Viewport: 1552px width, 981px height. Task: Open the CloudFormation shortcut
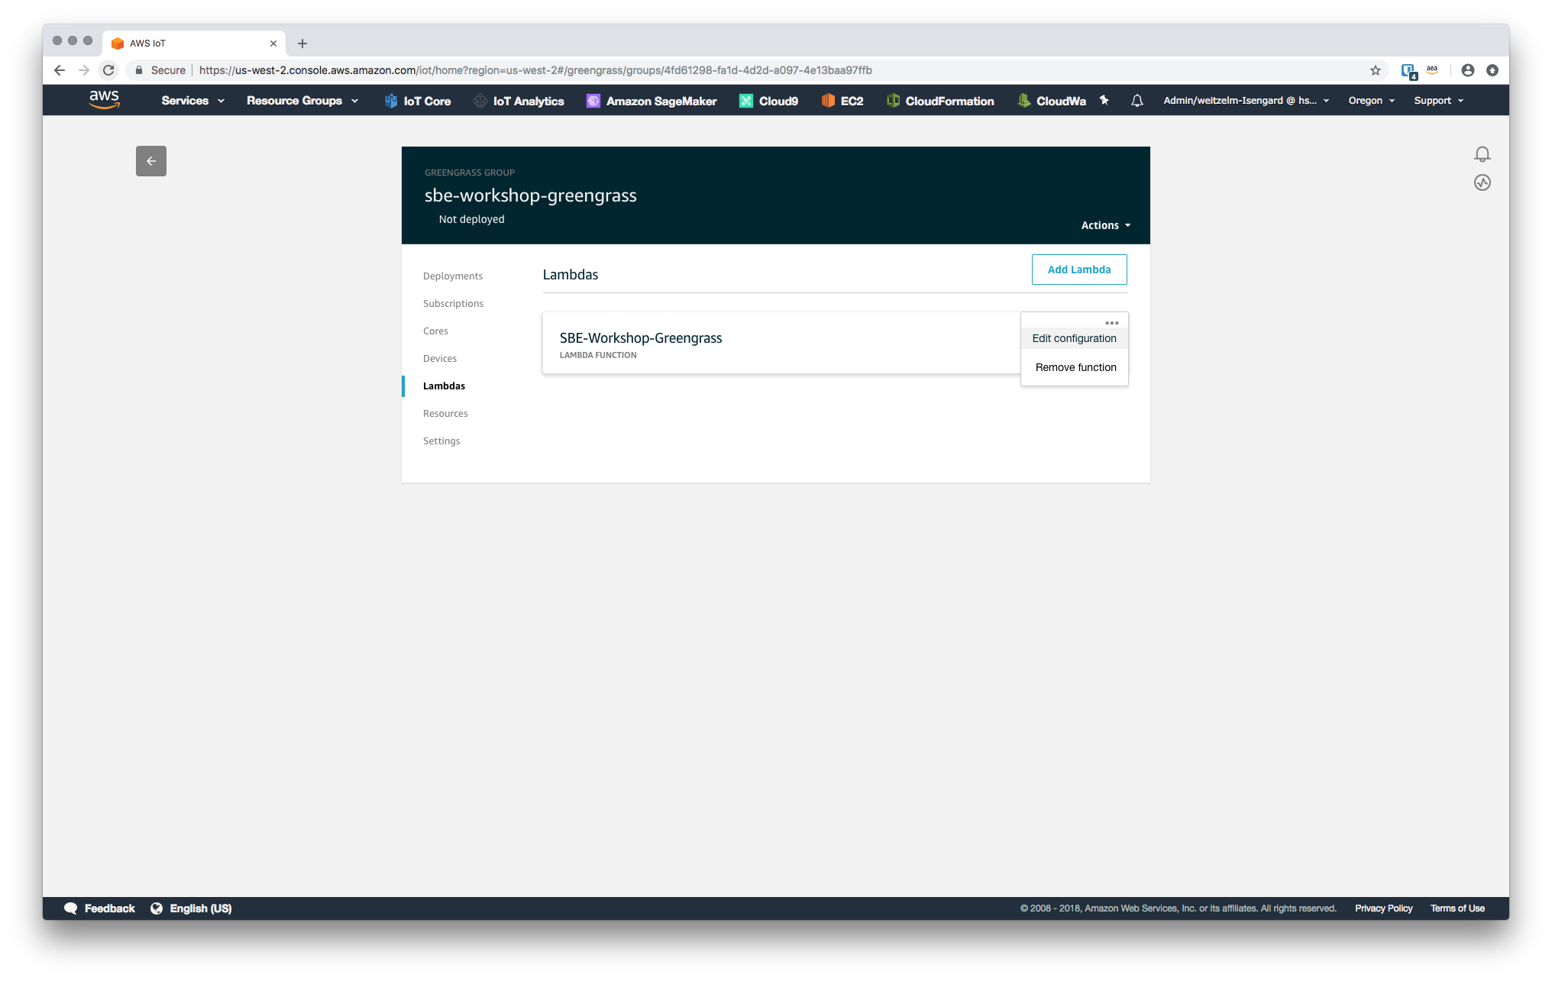pyautogui.click(x=940, y=101)
